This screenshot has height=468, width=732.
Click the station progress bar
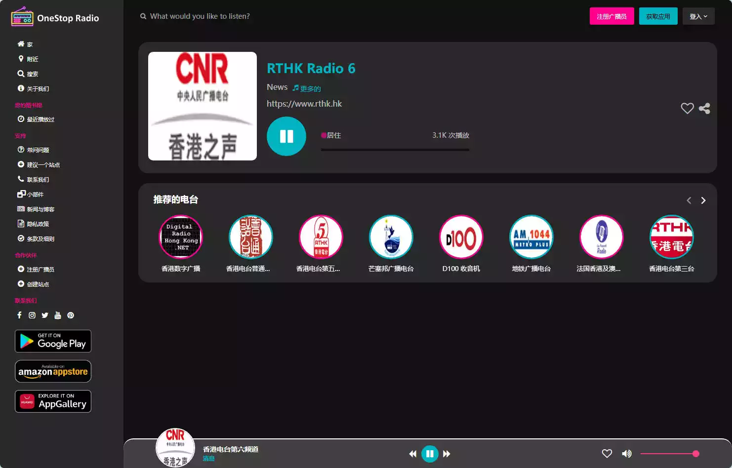pos(395,150)
